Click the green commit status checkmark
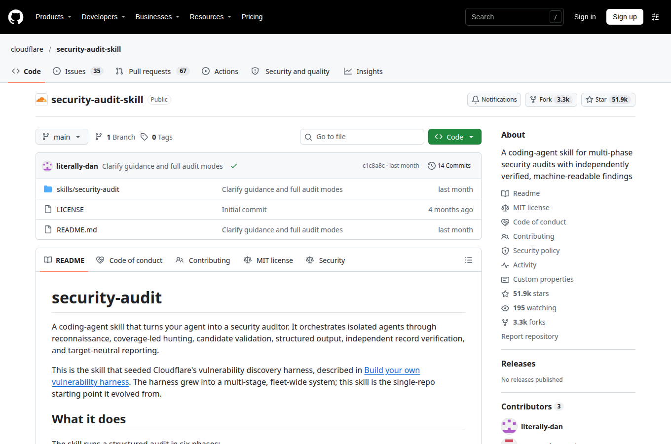The height and width of the screenshot is (444, 671). (234, 166)
